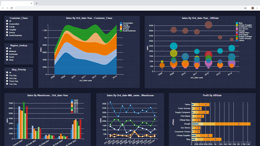
Task: Check the Small Business filter box
Action: click(x=7, y=35)
